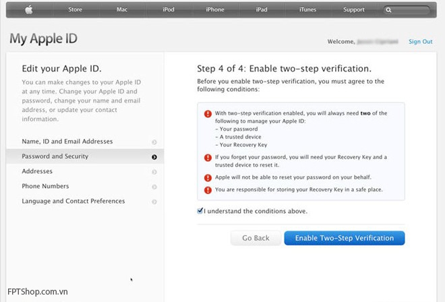The height and width of the screenshot is (302, 445).
Task: Click alert icon beside Apple cannot reset password
Action: click(208, 178)
